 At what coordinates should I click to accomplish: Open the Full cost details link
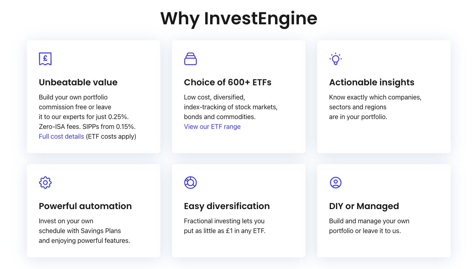61,136
